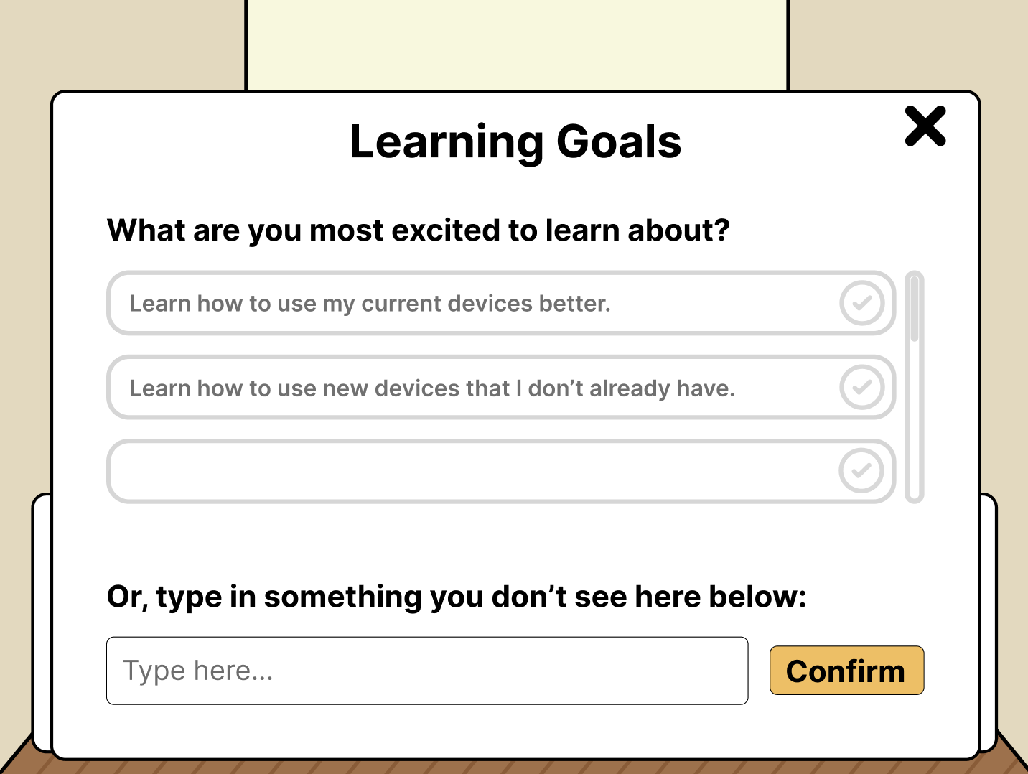Close the Learning Goals dialog
1028x774 pixels.
click(x=925, y=126)
